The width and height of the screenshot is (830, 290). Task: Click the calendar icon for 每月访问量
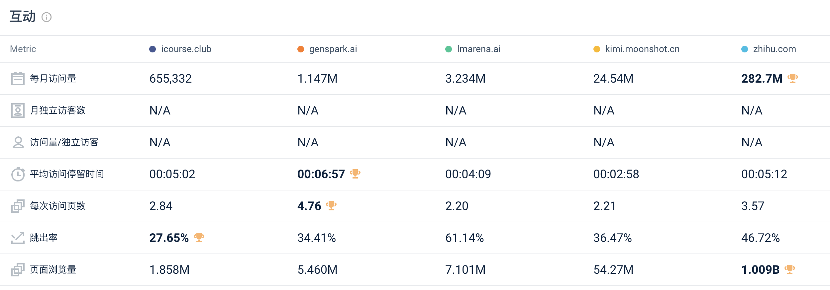click(x=18, y=79)
